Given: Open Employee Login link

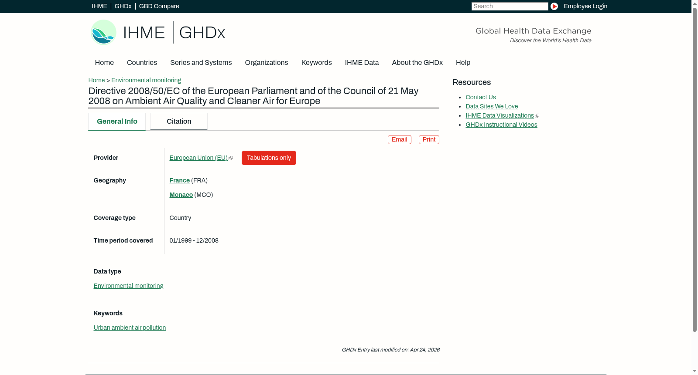Looking at the screenshot, I should pyautogui.click(x=585, y=6).
